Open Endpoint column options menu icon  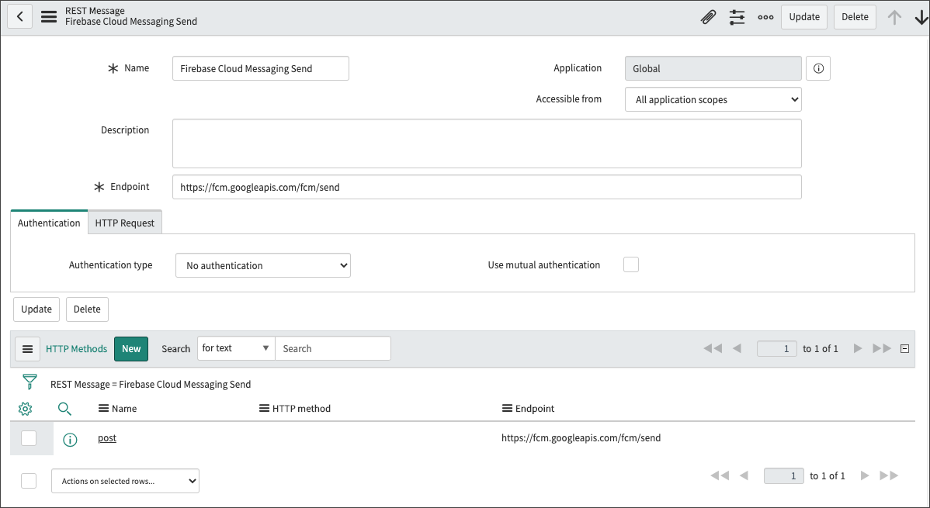coord(507,409)
